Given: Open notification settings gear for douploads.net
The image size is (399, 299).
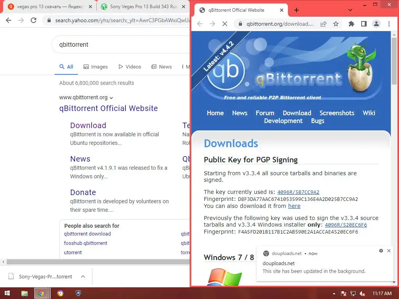Looking at the screenshot, I should [x=381, y=251].
